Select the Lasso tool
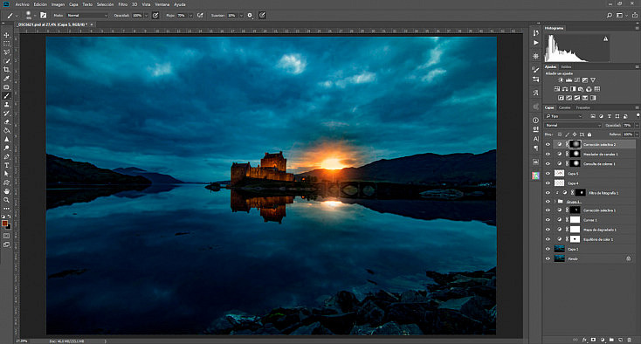This screenshot has height=344, width=641. click(6, 52)
